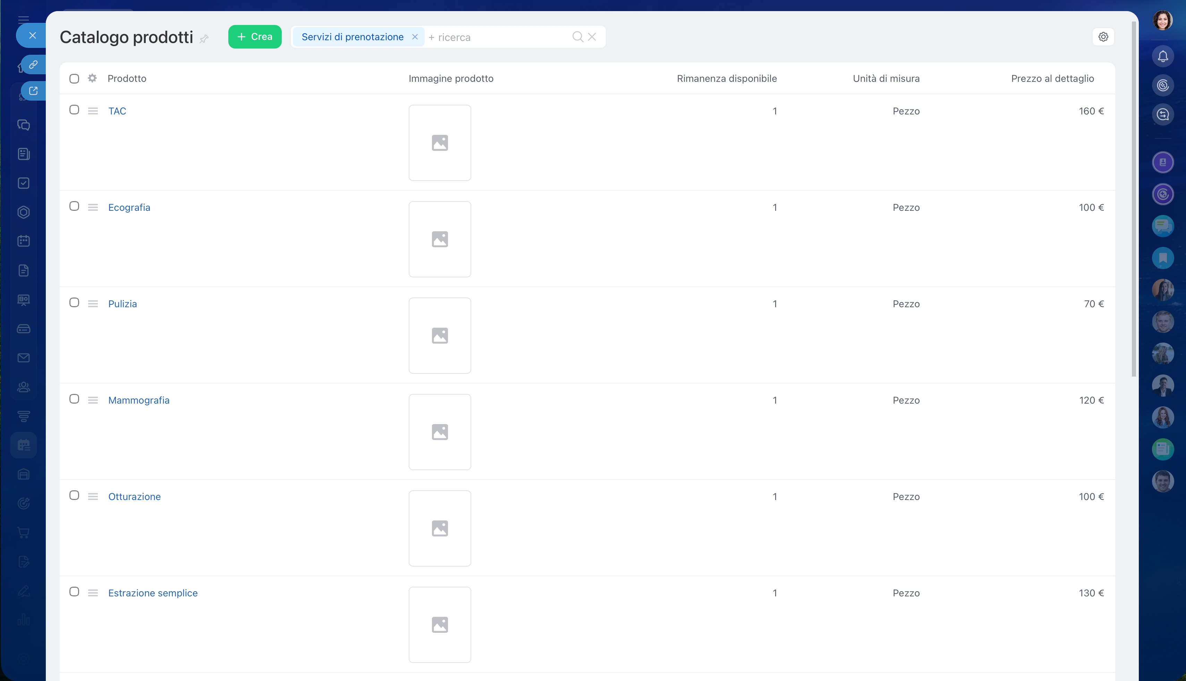Open catalog settings gear at top right
This screenshot has width=1186, height=681.
[x=1103, y=37]
